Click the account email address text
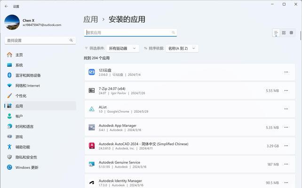The image size is (302, 188). pyautogui.click(x=42, y=25)
